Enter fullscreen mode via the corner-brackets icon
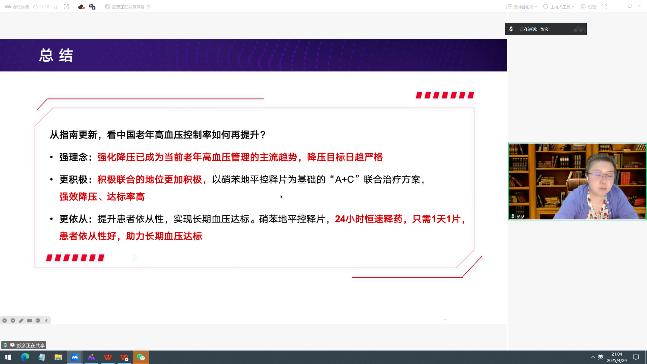Image resolution: width=647 pixels, height=364 pixels. click(604, 7)
